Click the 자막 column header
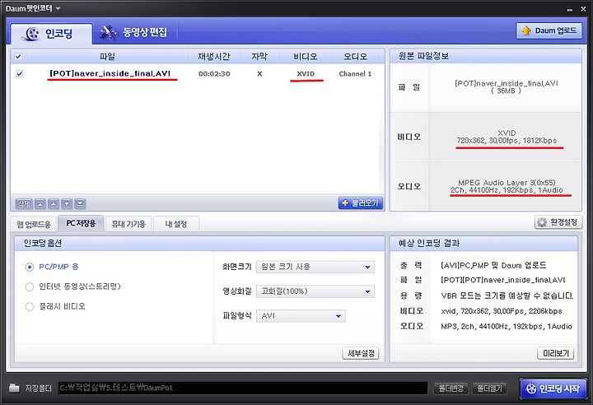The width and height of the screenshot is (593, 405). (259, 56)
